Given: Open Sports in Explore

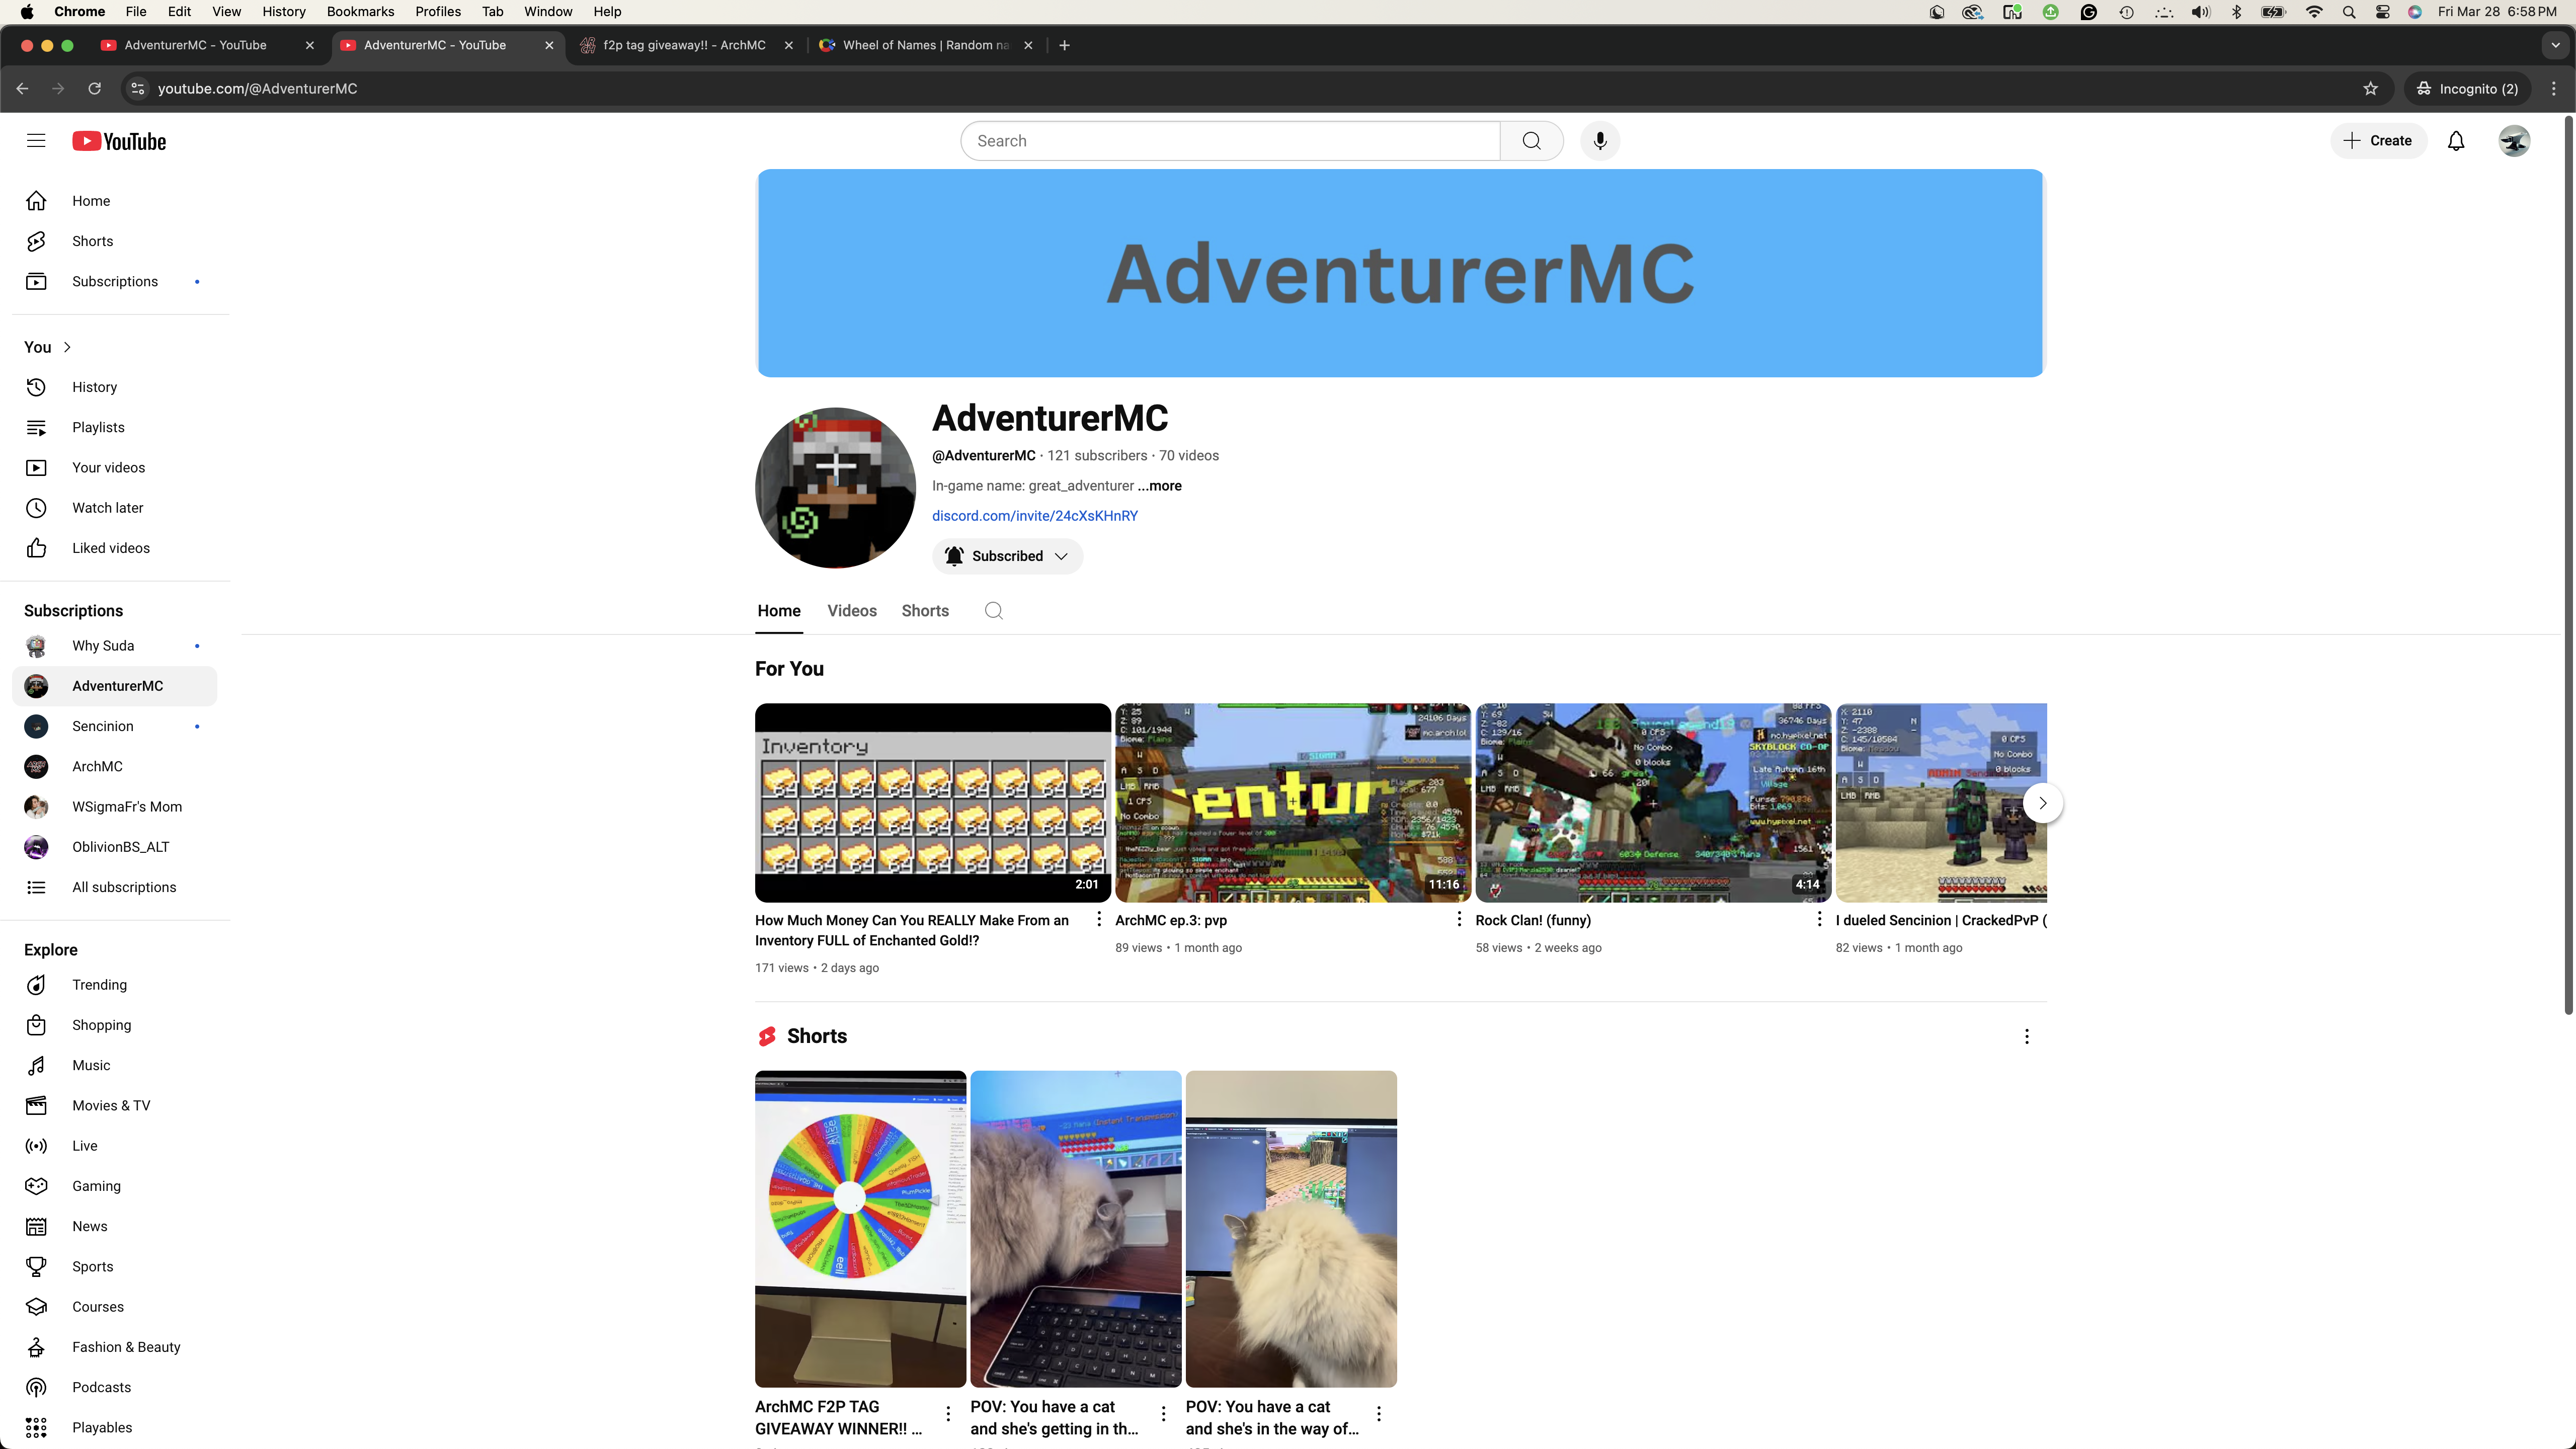Looking at the screenshot, I should [115, 1266].
